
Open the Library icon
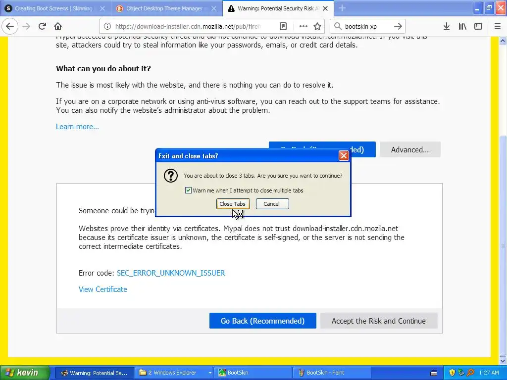tap(462, 26)
